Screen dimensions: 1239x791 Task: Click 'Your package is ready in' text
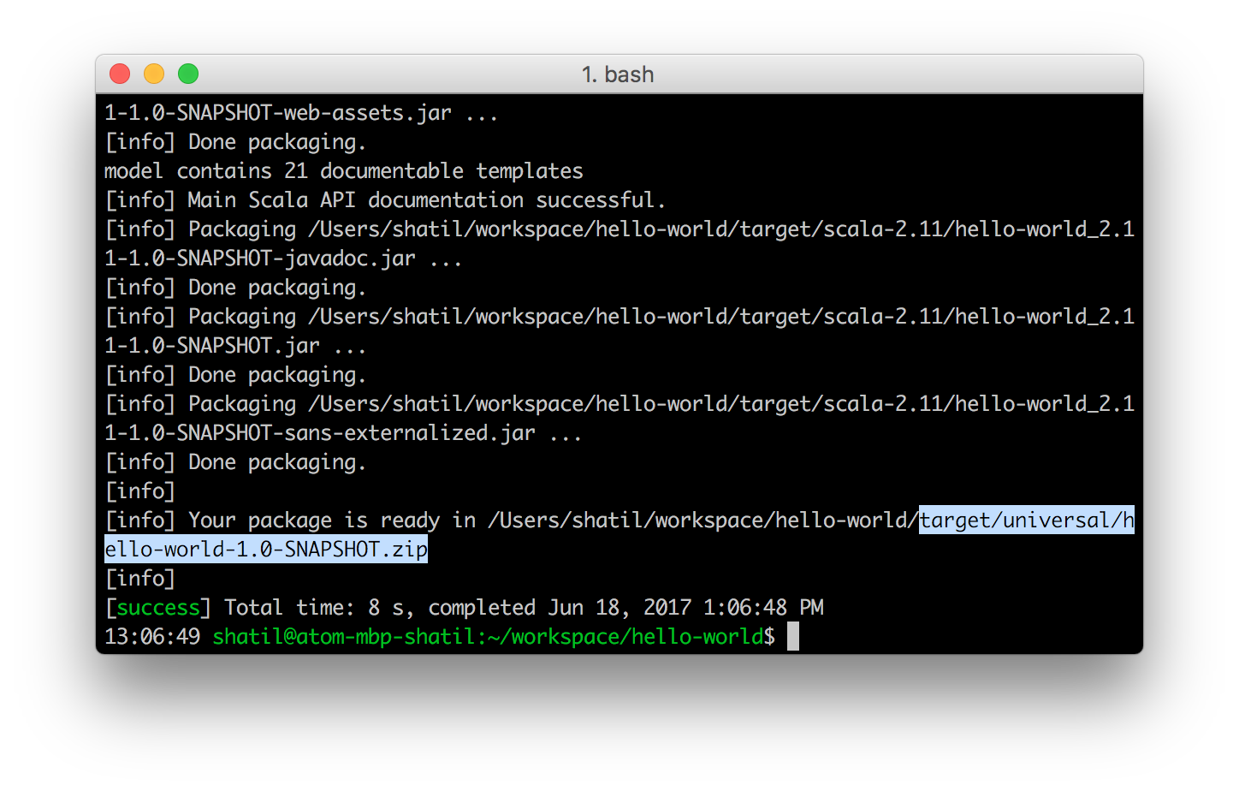click(332, 520)
